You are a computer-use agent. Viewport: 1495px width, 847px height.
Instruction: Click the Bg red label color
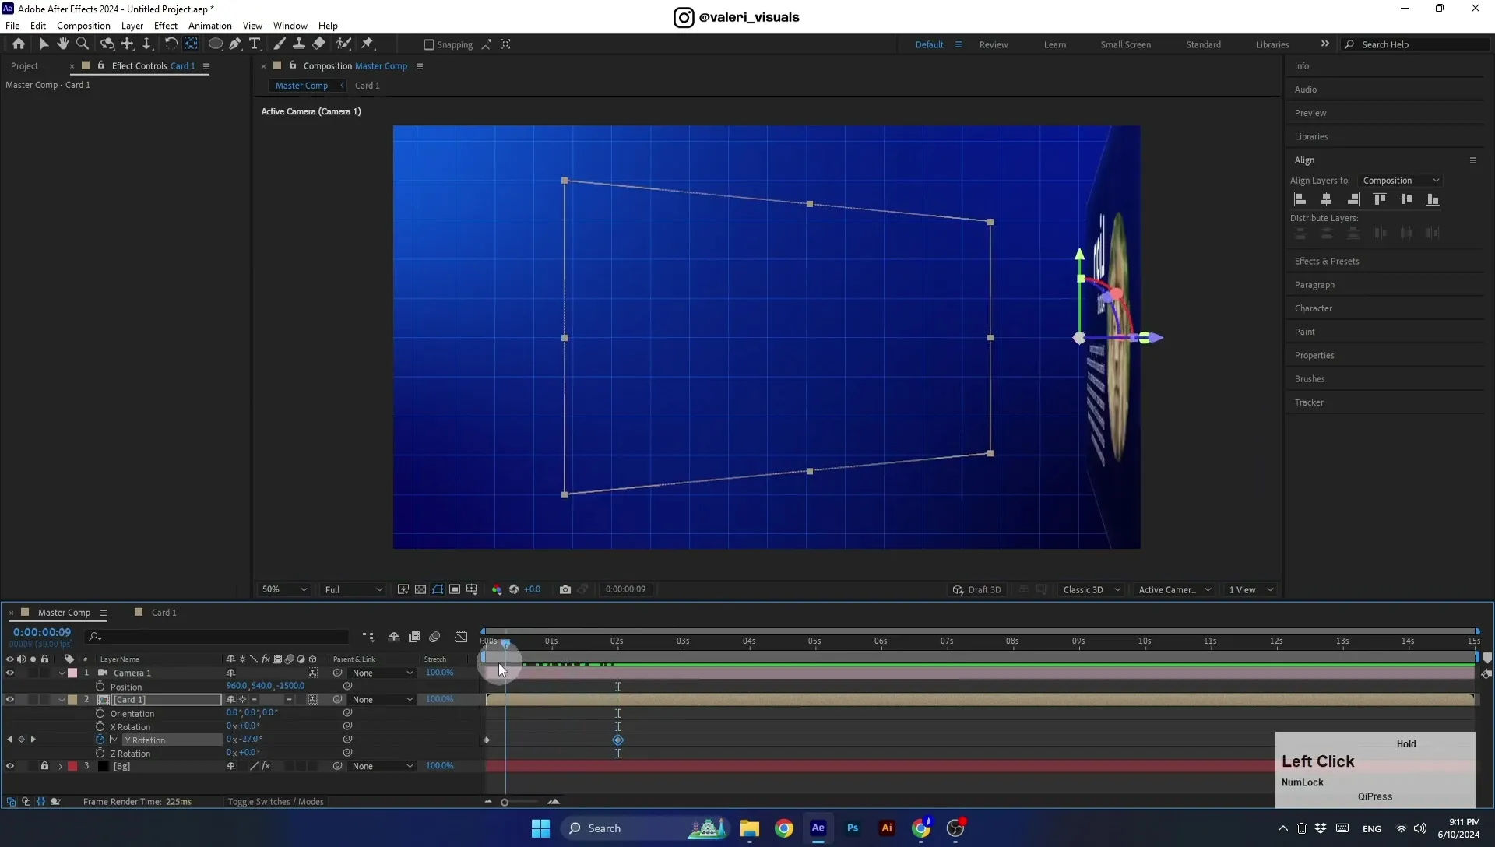[x=72, y=766]
